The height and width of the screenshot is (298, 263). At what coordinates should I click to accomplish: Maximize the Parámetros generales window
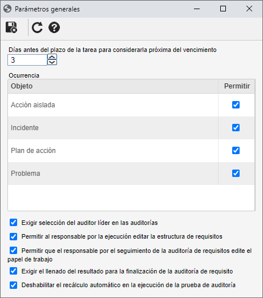(x=223, y=9)
